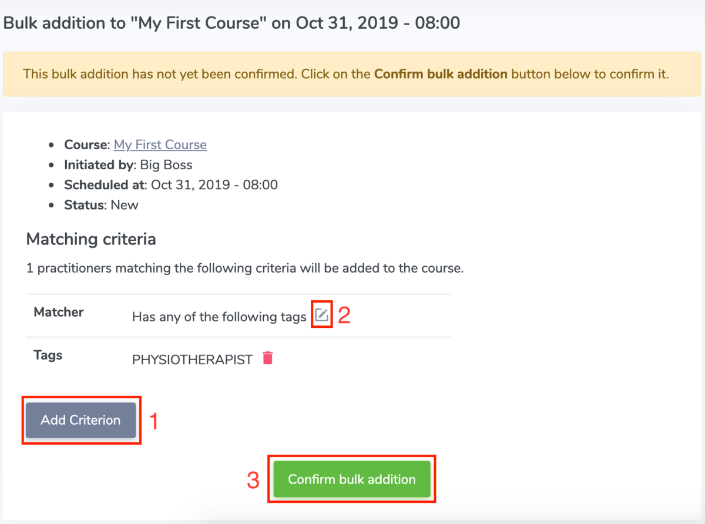Click the Has any of the following tags text

click(219, 317)
